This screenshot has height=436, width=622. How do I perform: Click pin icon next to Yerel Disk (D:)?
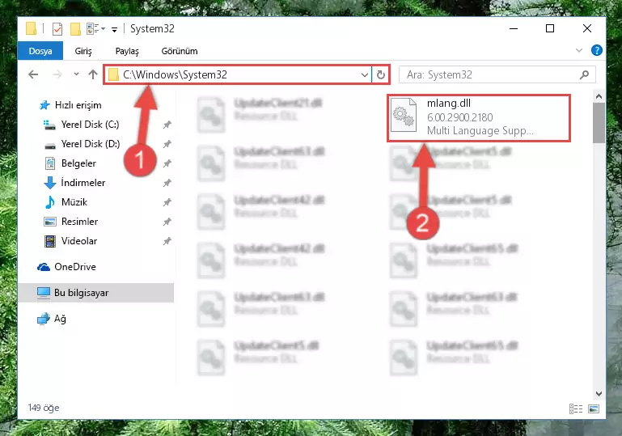click(167, 144)
